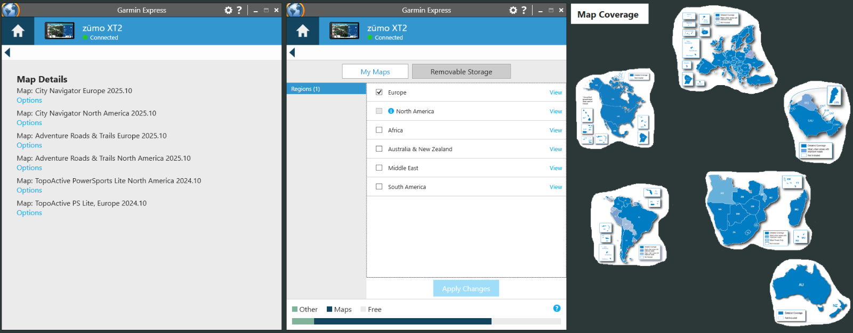
Task: Click back arrow above the My Maps tab
Action: [x=292, y=52]
